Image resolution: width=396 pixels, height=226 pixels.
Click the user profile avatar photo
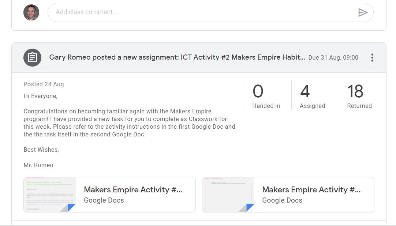point(31,12)
